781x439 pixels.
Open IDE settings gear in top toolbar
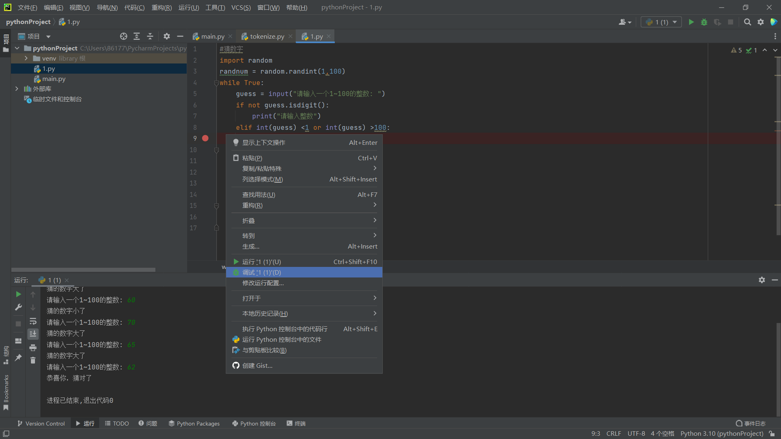[x=761, y=22]
